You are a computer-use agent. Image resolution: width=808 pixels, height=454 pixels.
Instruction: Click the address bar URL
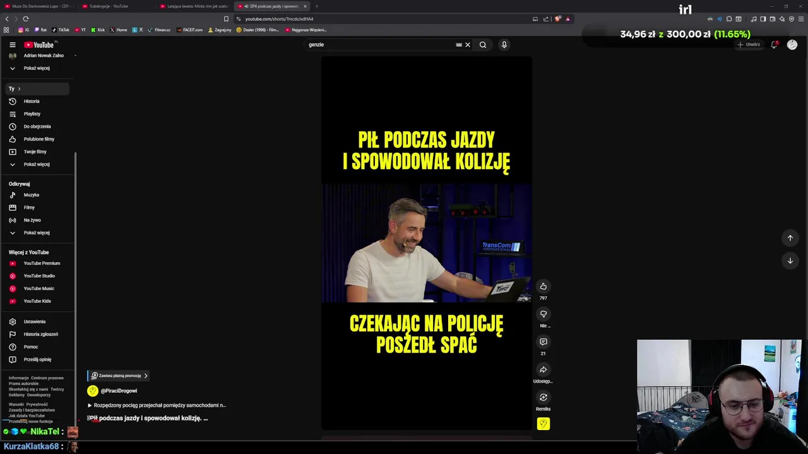click(x=279, y=19)
